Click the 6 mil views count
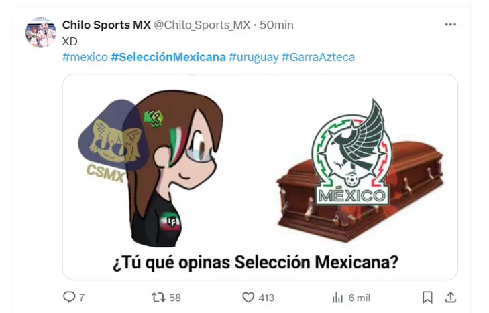The image size is (489, 313). [x=360, y=298]
